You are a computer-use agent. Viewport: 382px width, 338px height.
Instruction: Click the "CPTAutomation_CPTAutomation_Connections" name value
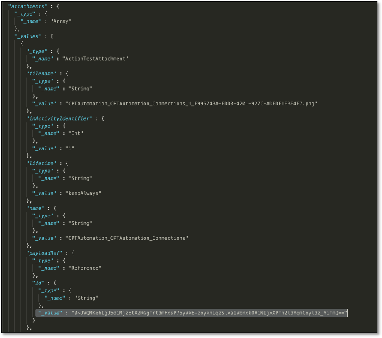click(126, 238)
